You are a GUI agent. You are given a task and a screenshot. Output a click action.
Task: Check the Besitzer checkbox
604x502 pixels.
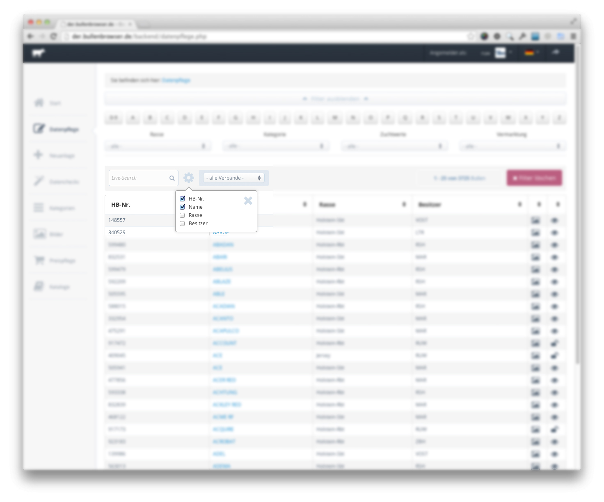183,224
